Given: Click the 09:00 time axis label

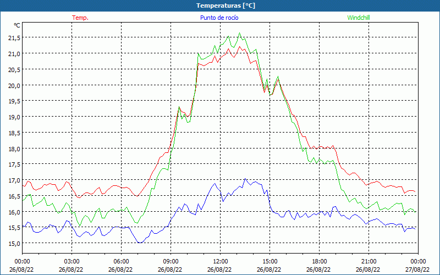Looking at the screenshot, I should click(x=170, y=262).
